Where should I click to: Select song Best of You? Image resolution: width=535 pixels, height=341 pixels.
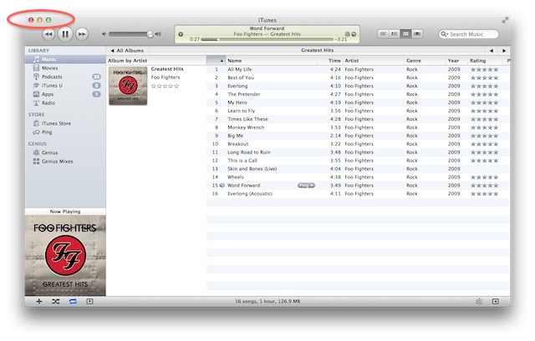(x=358, y=78)
